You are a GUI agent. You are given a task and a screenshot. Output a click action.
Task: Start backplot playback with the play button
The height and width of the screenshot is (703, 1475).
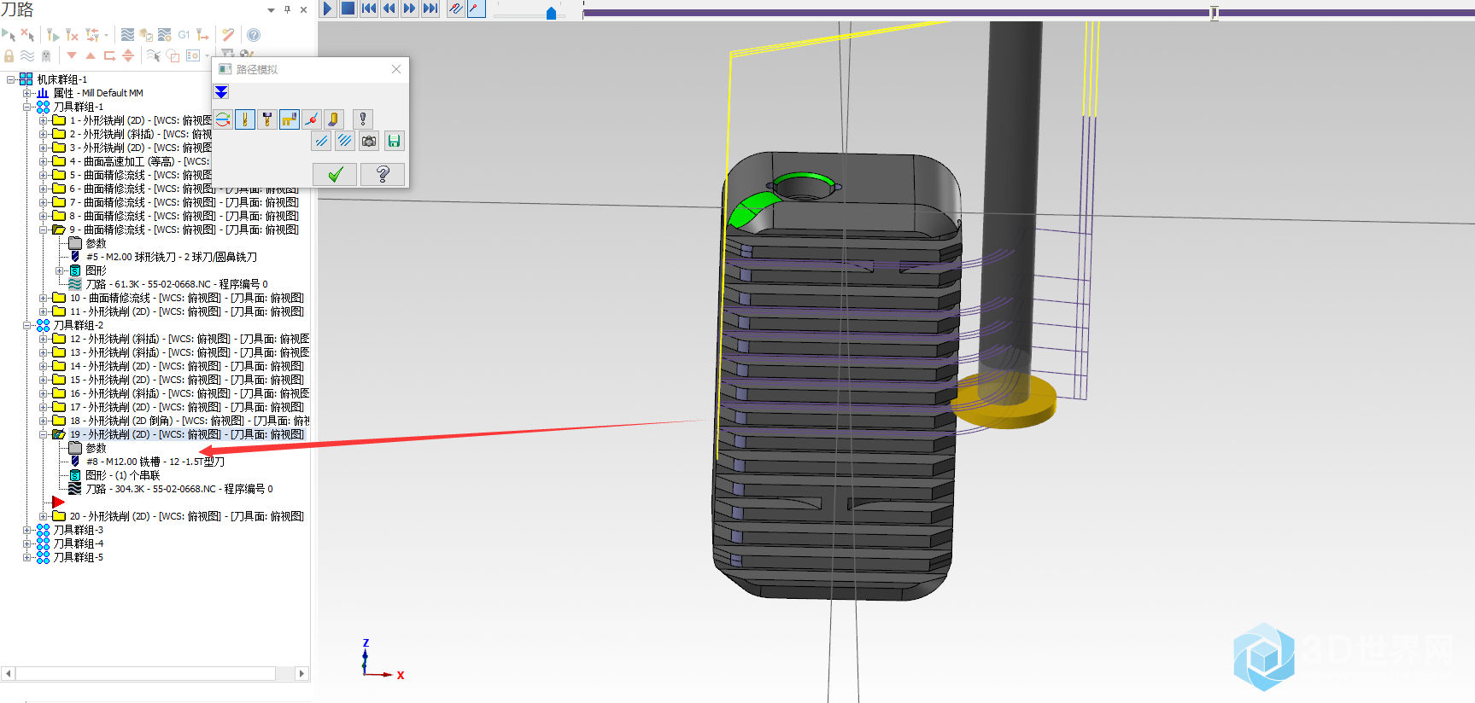(x=328, y=9)
